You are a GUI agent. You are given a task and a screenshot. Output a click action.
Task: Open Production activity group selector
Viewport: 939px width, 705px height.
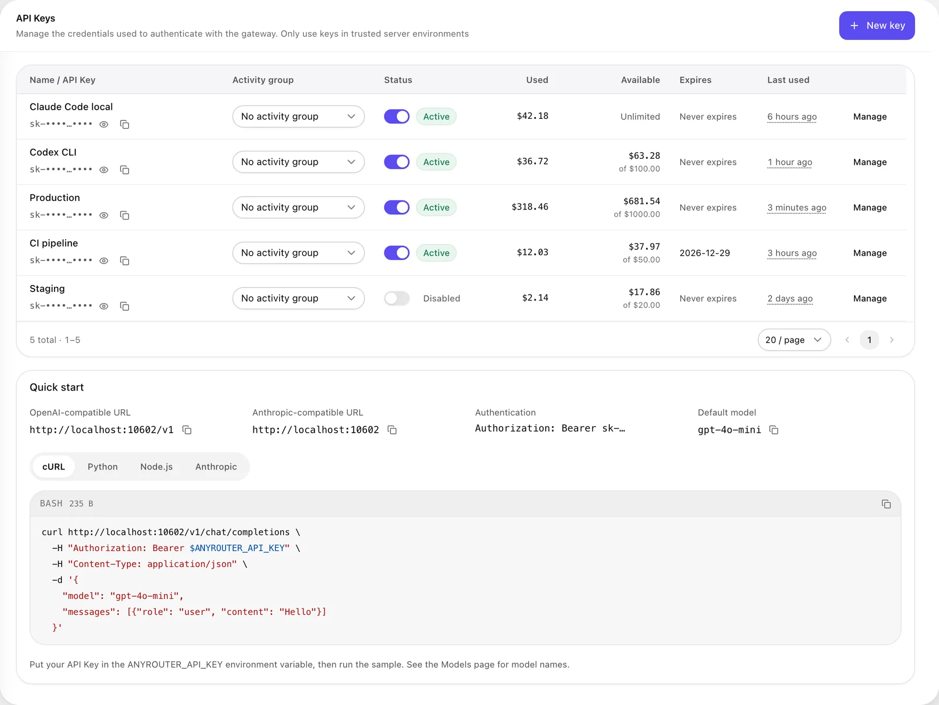pos(298,207)
